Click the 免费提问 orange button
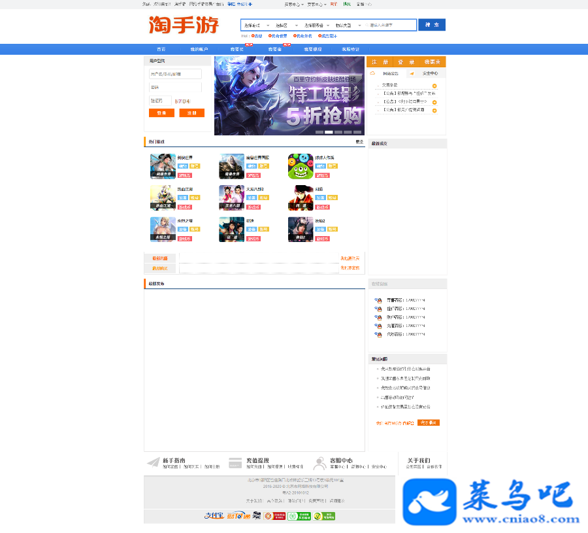 [x=428, y=422]
